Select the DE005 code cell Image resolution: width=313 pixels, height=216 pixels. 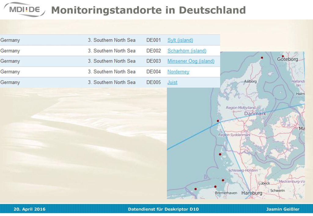[153, 82]
